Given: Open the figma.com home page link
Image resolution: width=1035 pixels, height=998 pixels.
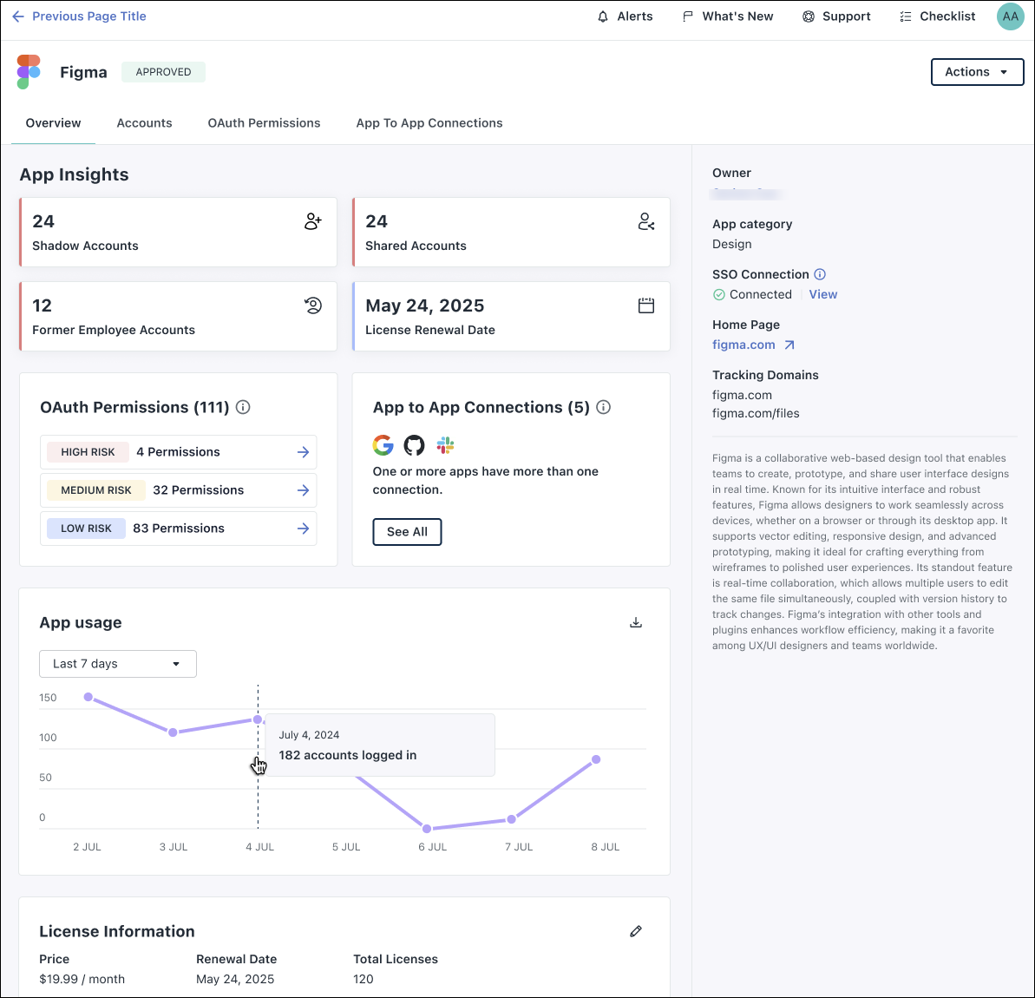Looking at the screenshot, I should coord(743,345).
